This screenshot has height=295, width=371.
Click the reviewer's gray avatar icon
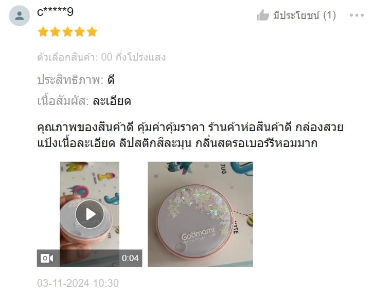point(20,15)
